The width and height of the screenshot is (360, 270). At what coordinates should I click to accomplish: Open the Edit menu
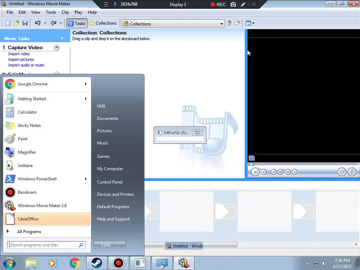click(x=22, y=12)
